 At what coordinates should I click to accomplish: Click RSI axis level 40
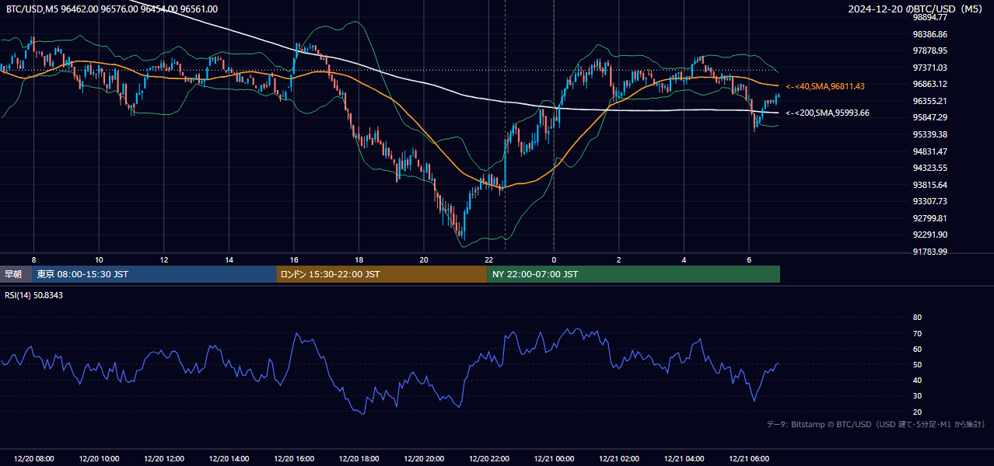917,380
